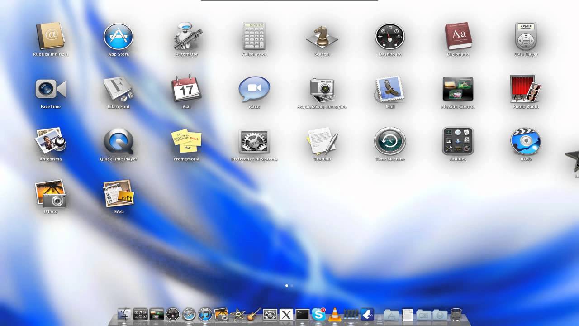Open Preferenze di Sistema in Launchpad

(254, 141)
